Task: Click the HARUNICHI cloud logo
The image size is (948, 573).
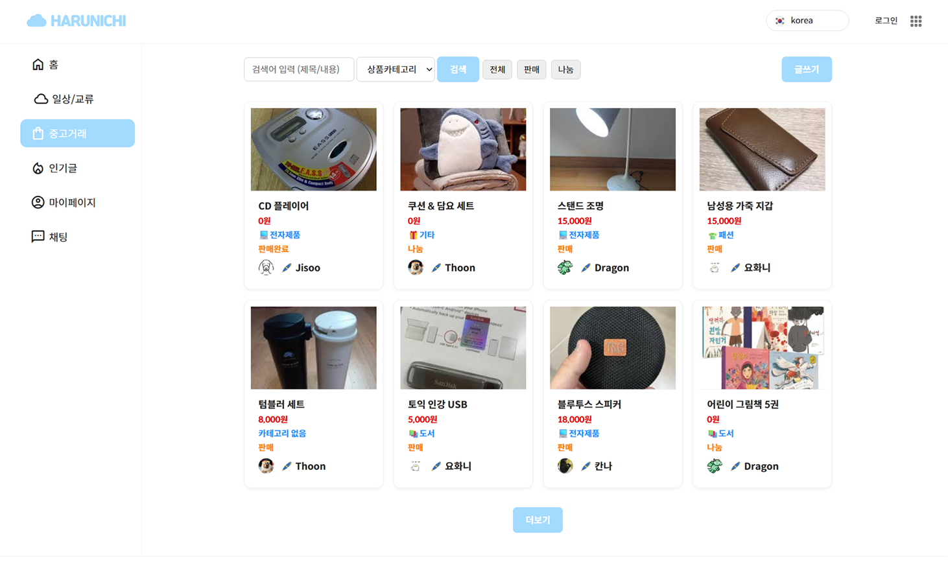Action: coord(76,21)
